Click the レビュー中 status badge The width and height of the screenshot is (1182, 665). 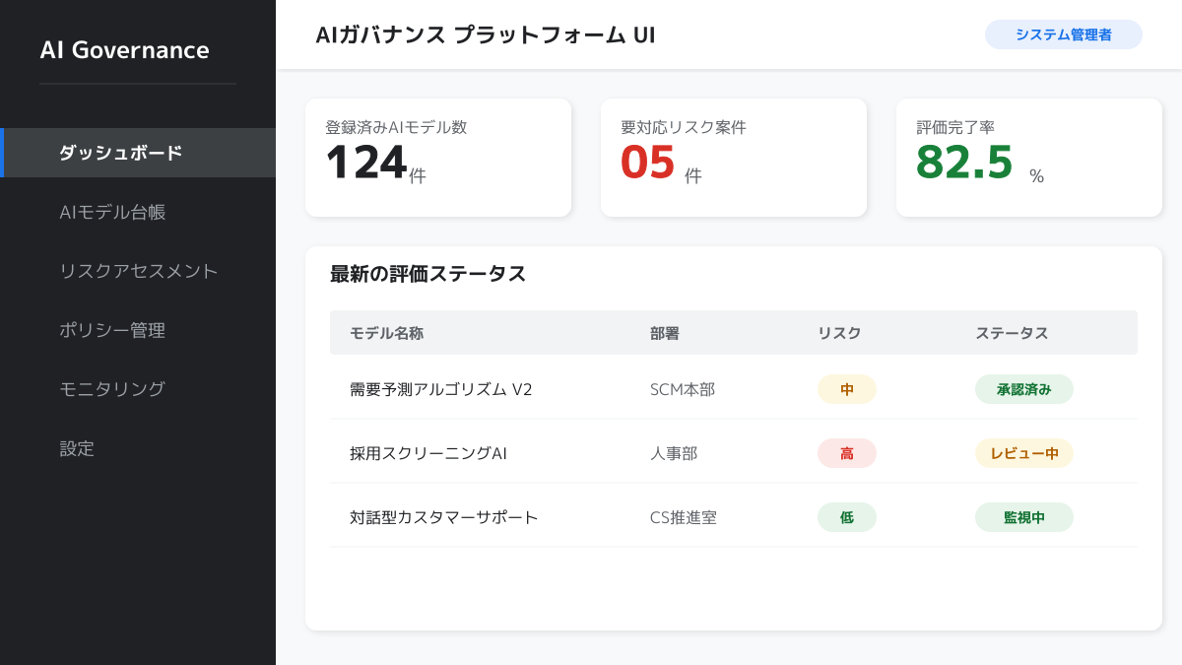pyautogui.click(x=1023, y=453)
